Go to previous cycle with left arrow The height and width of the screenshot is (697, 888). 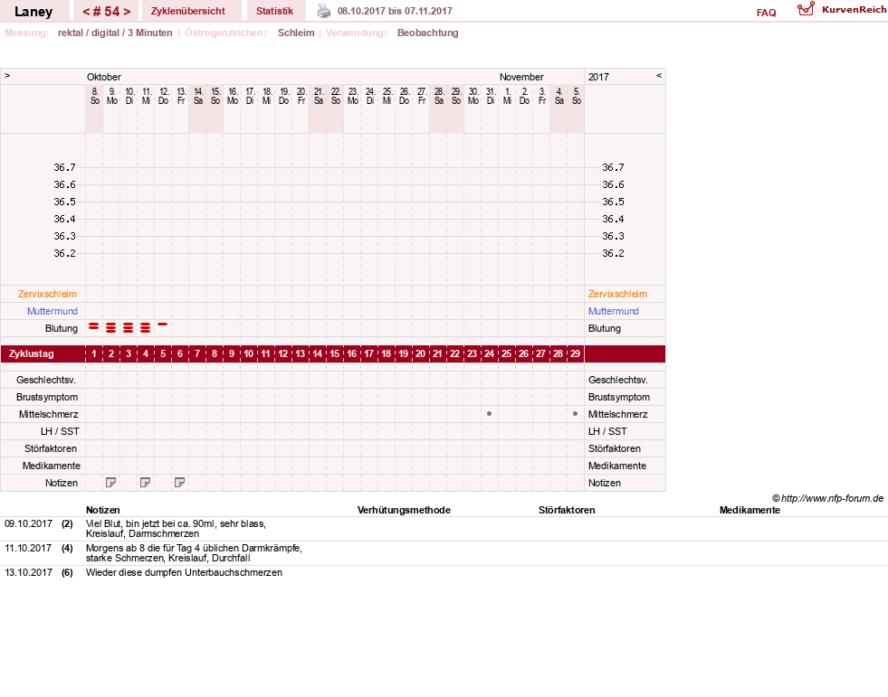click(87, 12)
